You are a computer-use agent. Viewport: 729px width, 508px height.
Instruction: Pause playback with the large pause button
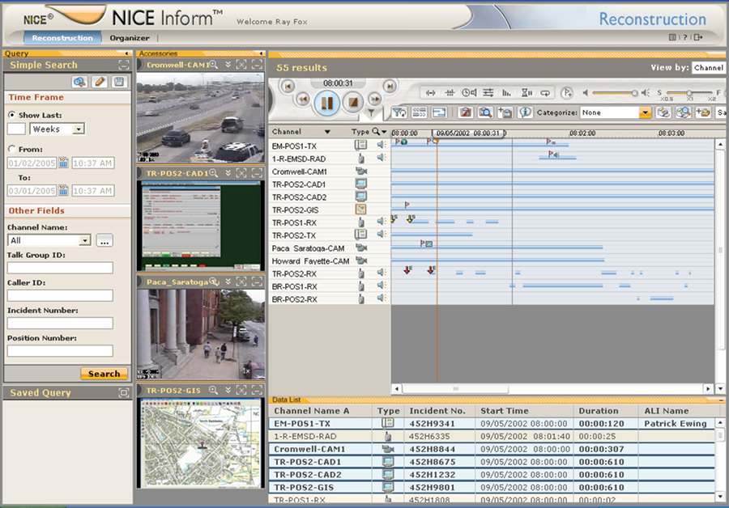click(x=328, y=103)
